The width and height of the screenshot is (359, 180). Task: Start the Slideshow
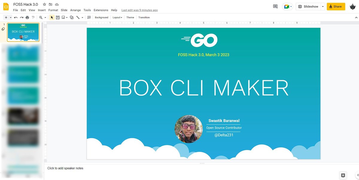tap(308, 7)
